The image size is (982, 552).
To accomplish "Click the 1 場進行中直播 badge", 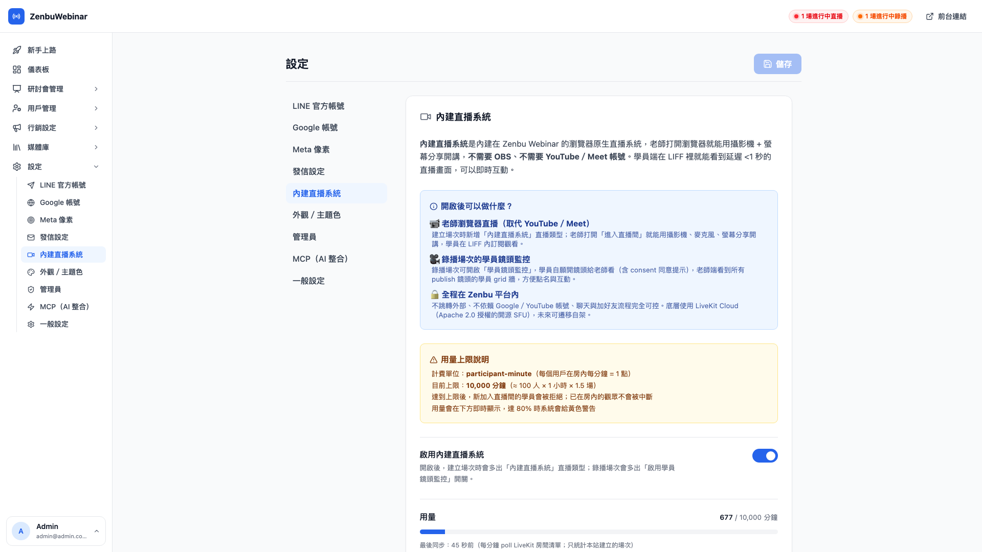I will (x=818, y=16).
